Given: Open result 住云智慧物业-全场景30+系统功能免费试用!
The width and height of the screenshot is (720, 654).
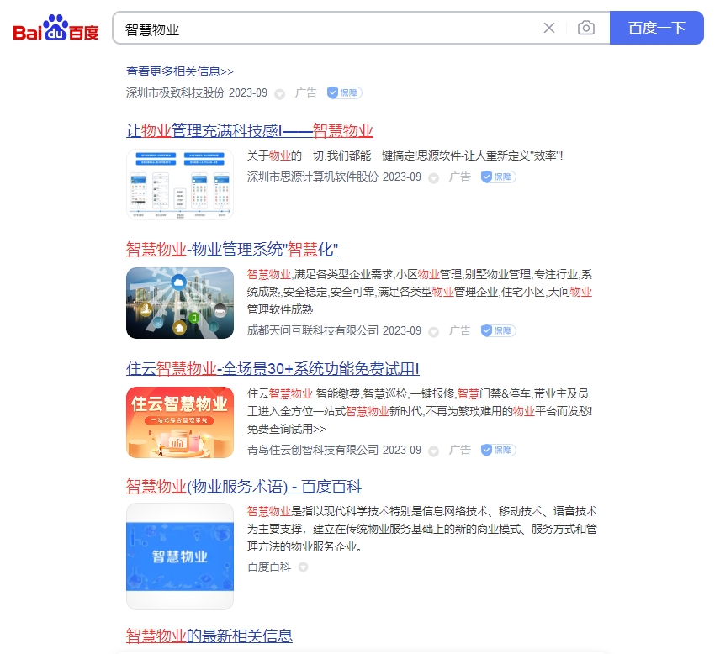Looking at the screenshot, I should tap(273, 368).
